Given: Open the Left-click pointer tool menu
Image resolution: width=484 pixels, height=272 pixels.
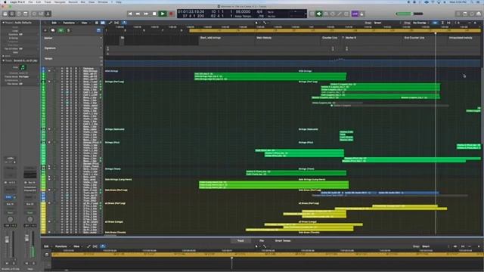Looking at the screenshot, I should click(256, 23).
